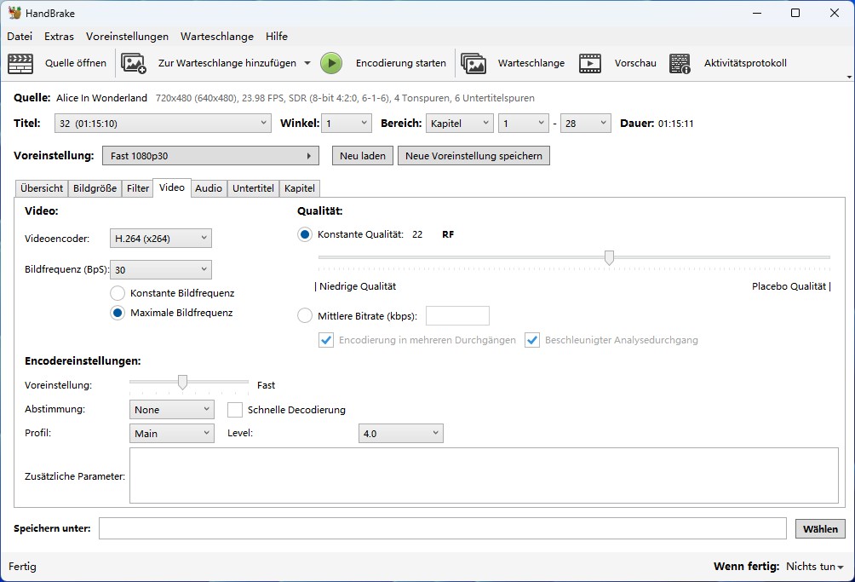Switch to the Bildgröße tab

point(95,188)
